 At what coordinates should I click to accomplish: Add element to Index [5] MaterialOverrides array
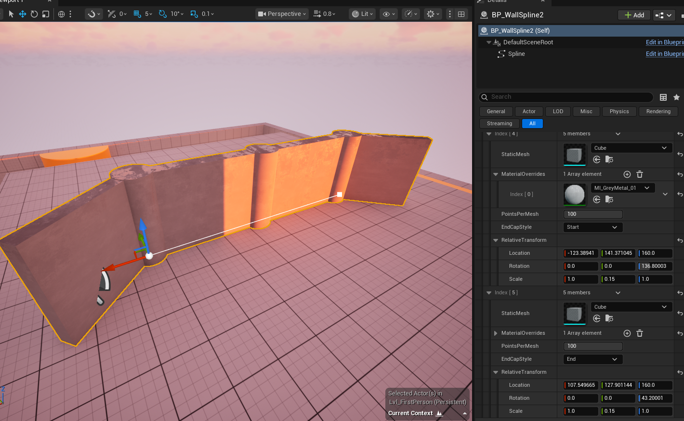pos(627,333)
